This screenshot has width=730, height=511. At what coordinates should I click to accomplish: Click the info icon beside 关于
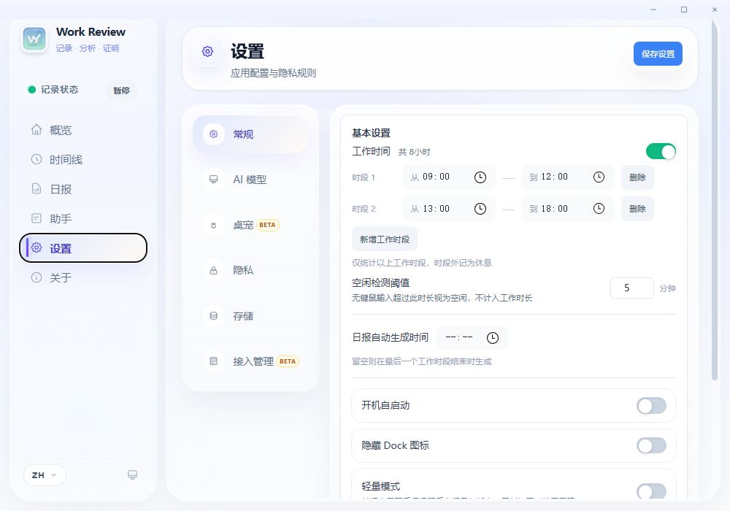tap(36, 277)
